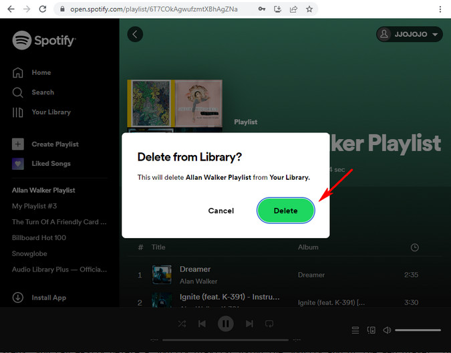Open the saved password key icon

point(261,9)
